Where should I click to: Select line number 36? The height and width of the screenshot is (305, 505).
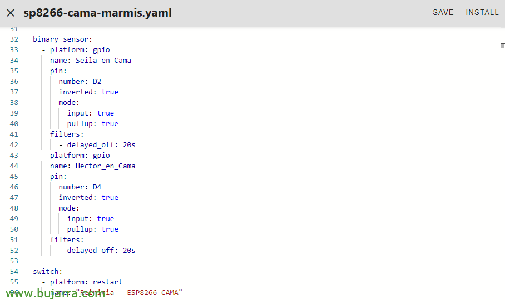point(14,82)
